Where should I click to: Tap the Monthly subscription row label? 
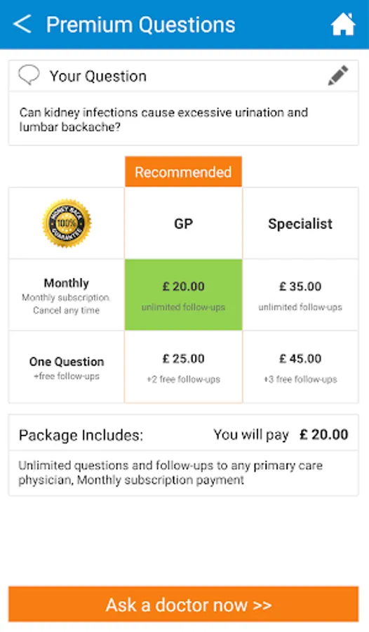67,295
